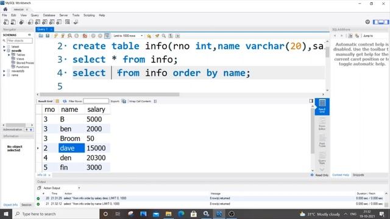This screenshot has height=219, width=390.
Task: Click Open SQL script icon in main toolbar
Action: (13, 22)
